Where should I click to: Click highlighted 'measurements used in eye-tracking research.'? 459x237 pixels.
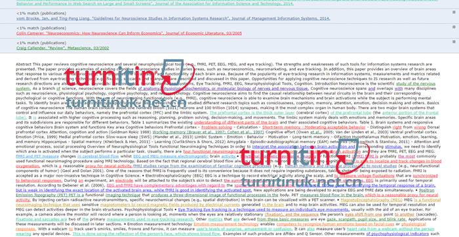coord(150,219)
